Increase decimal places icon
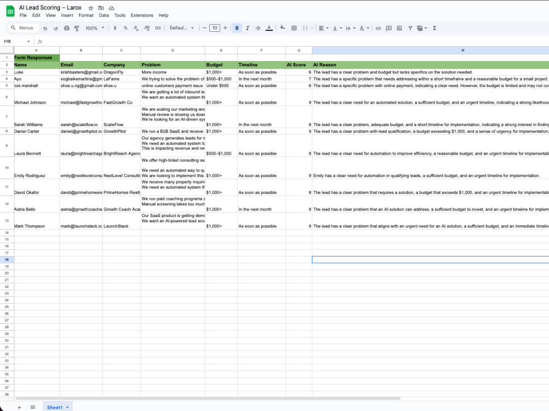The height and width of the screenshot is (411, 549). 147,28
